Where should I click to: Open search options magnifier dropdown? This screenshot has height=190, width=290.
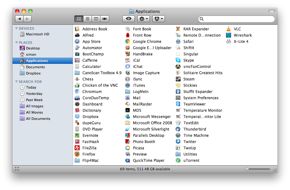pos(202,19)
